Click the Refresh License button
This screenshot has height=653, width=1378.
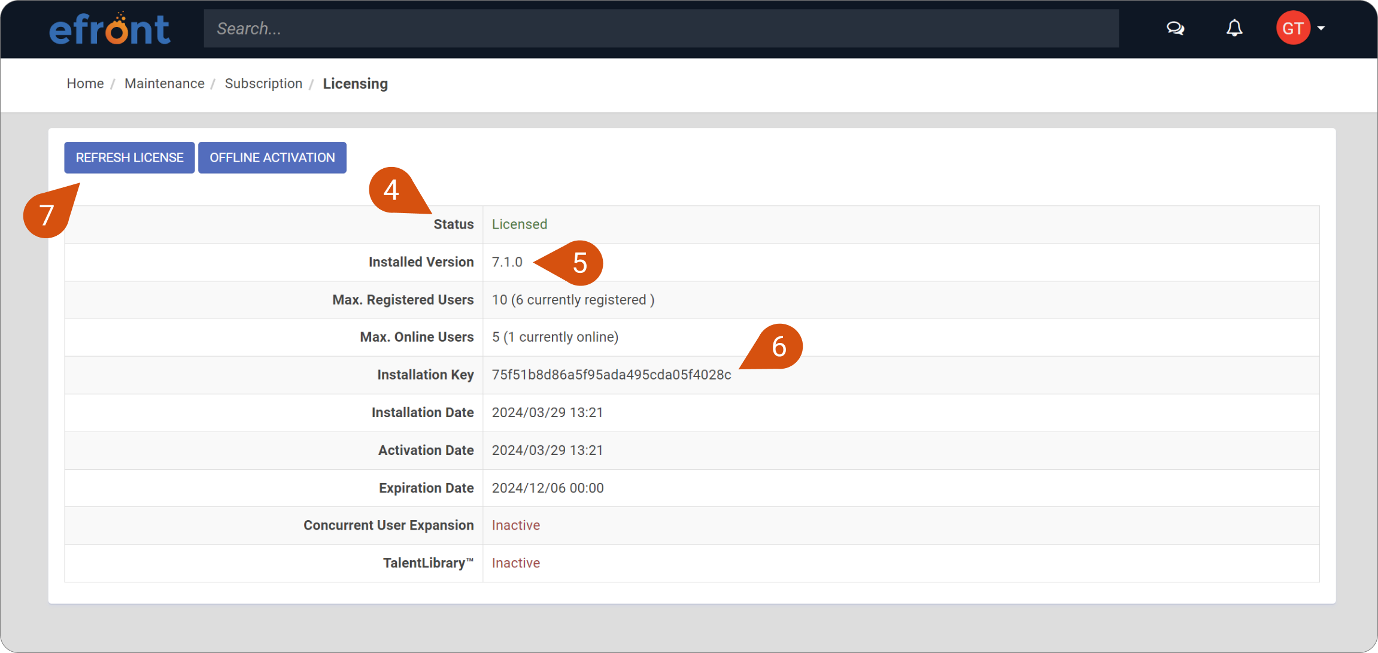click(129, 157)
